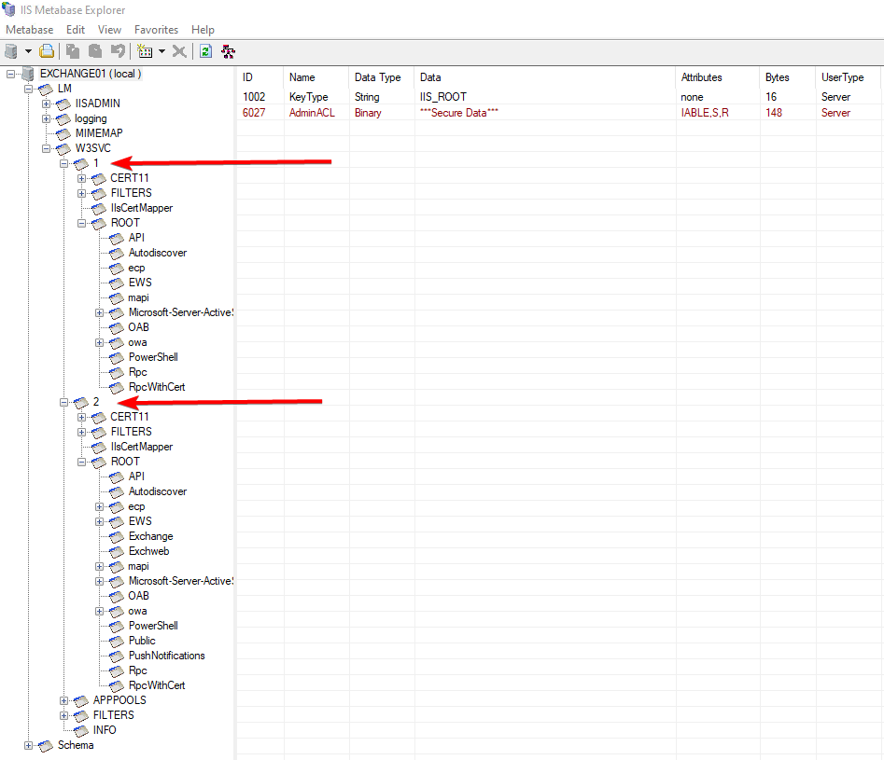Click the green Refresh toolbar icon

point(205,51)
